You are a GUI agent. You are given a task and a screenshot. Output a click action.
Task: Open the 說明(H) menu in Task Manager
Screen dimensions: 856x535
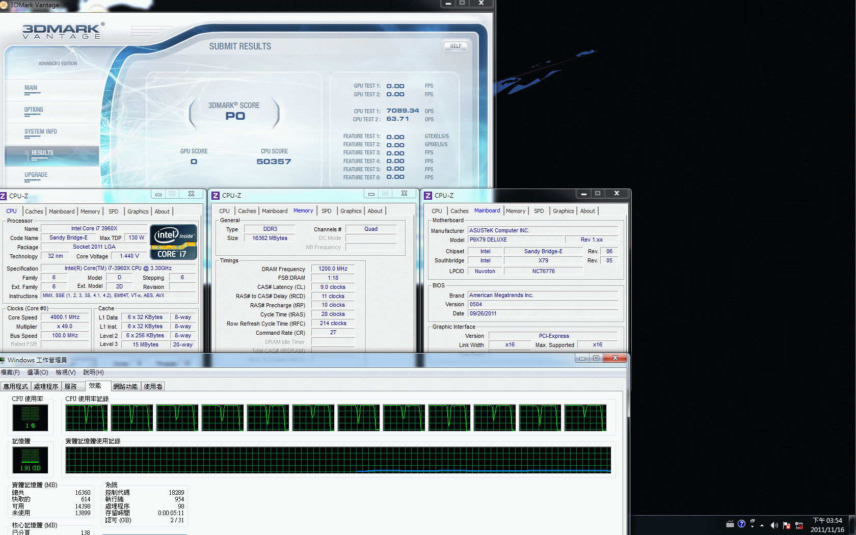93,372
